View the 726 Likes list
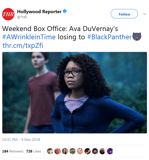149x160 pixels. coord(34,151)
